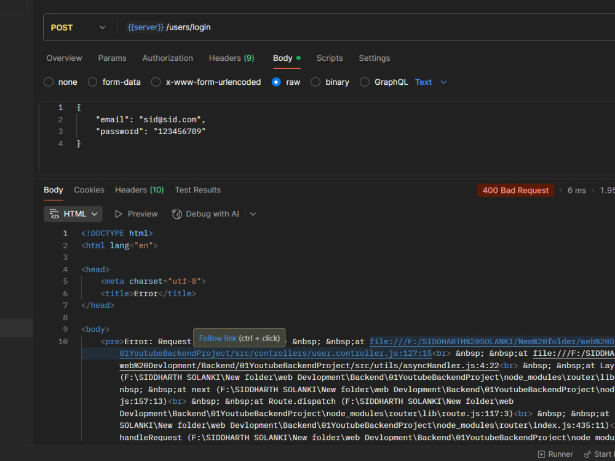Screen dimensions: 615x461
Task: Click the Runner play icon
Action: click(x=541, y=454)
